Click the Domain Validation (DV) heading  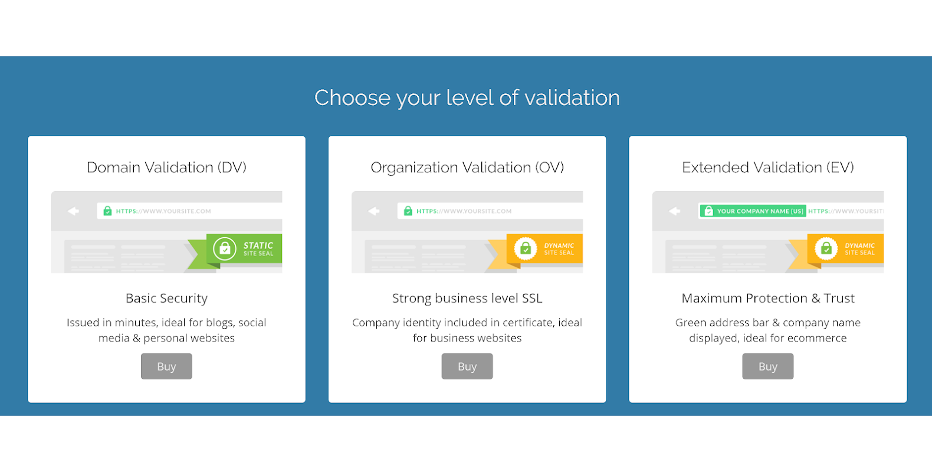166,168
